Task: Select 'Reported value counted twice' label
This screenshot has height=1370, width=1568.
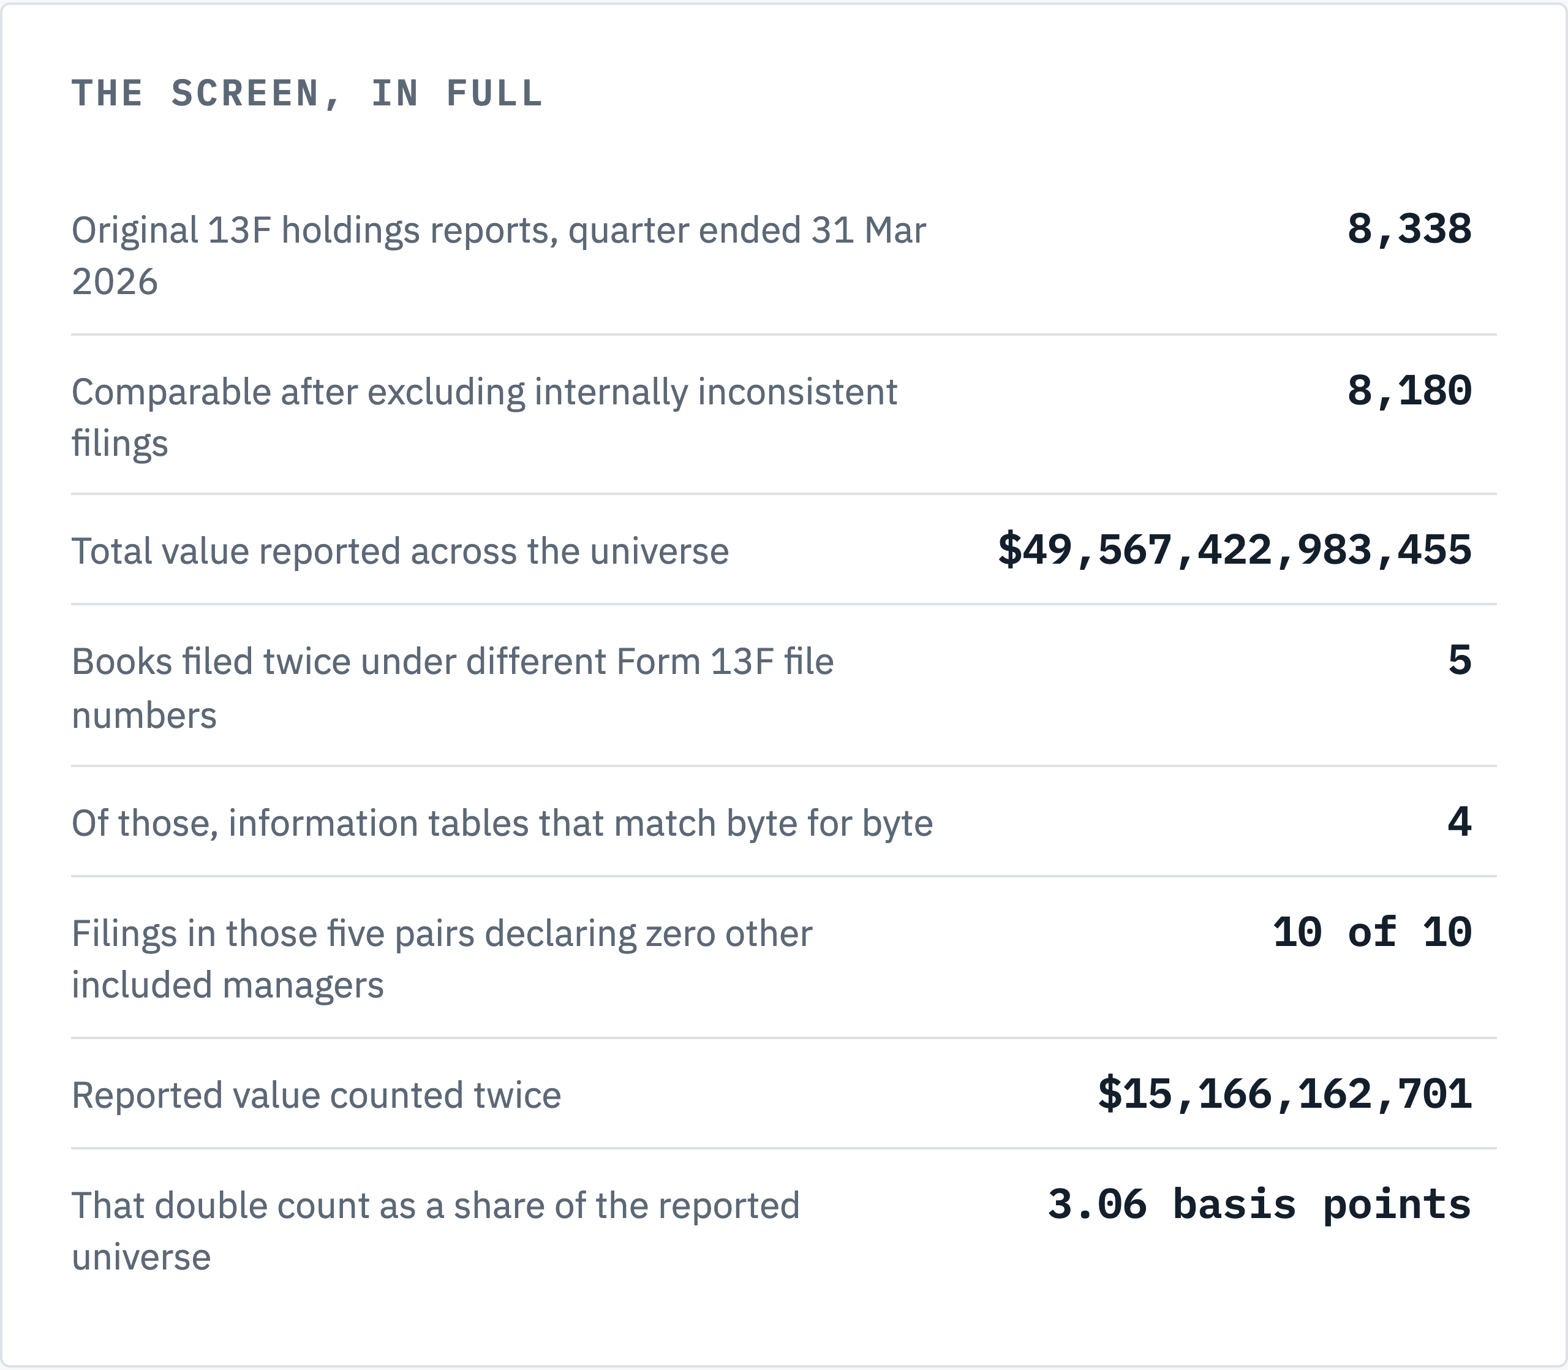Action: pos(316,1096)
